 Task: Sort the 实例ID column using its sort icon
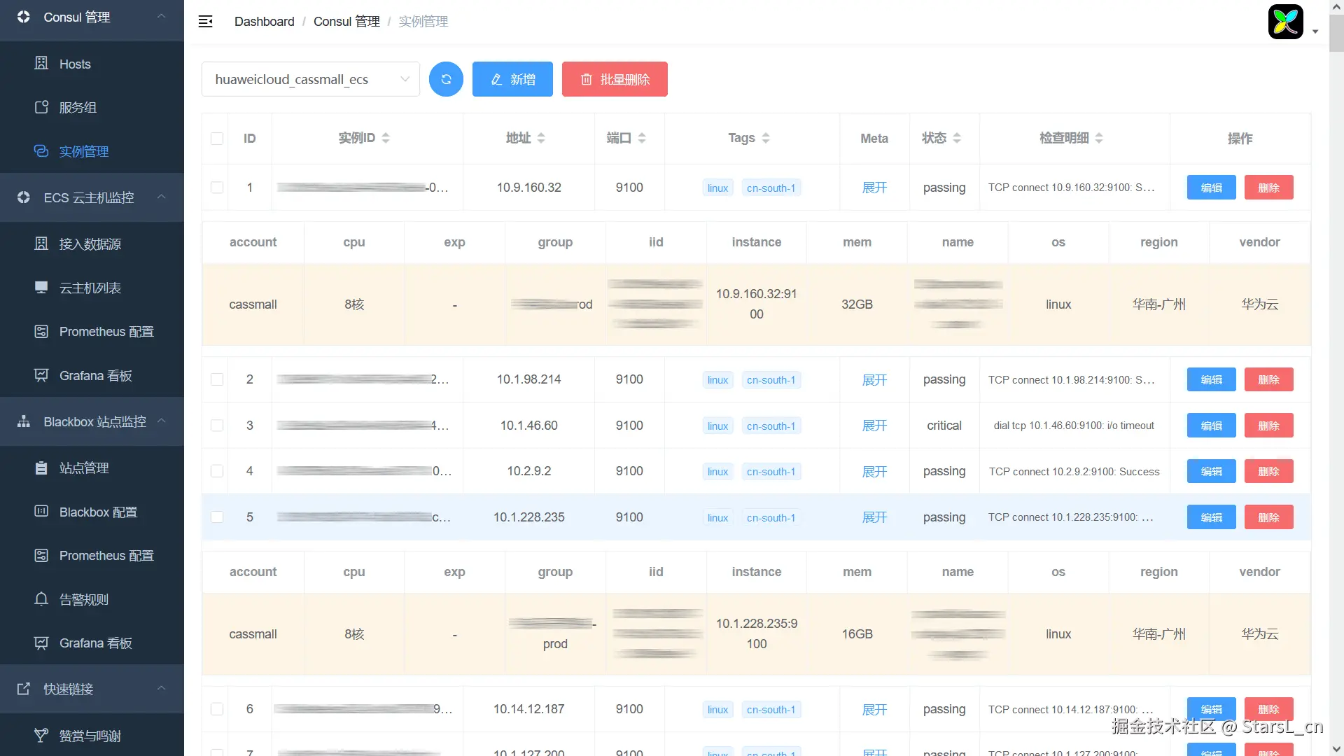tap(386, 138)
